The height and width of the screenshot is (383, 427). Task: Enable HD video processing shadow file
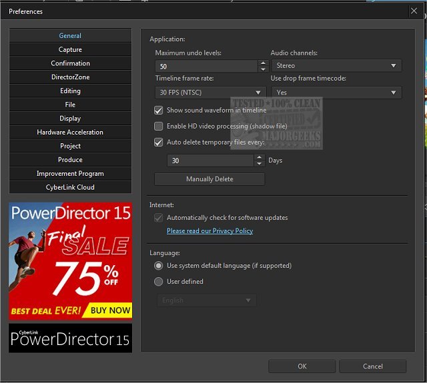pos(159,126)
